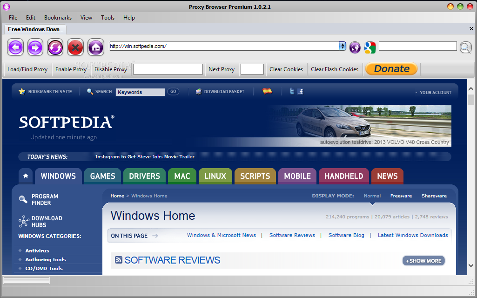This screenshot has height=298, width=477.
Task: Click the page scrollbar down arrow
Action: point(471,265)
